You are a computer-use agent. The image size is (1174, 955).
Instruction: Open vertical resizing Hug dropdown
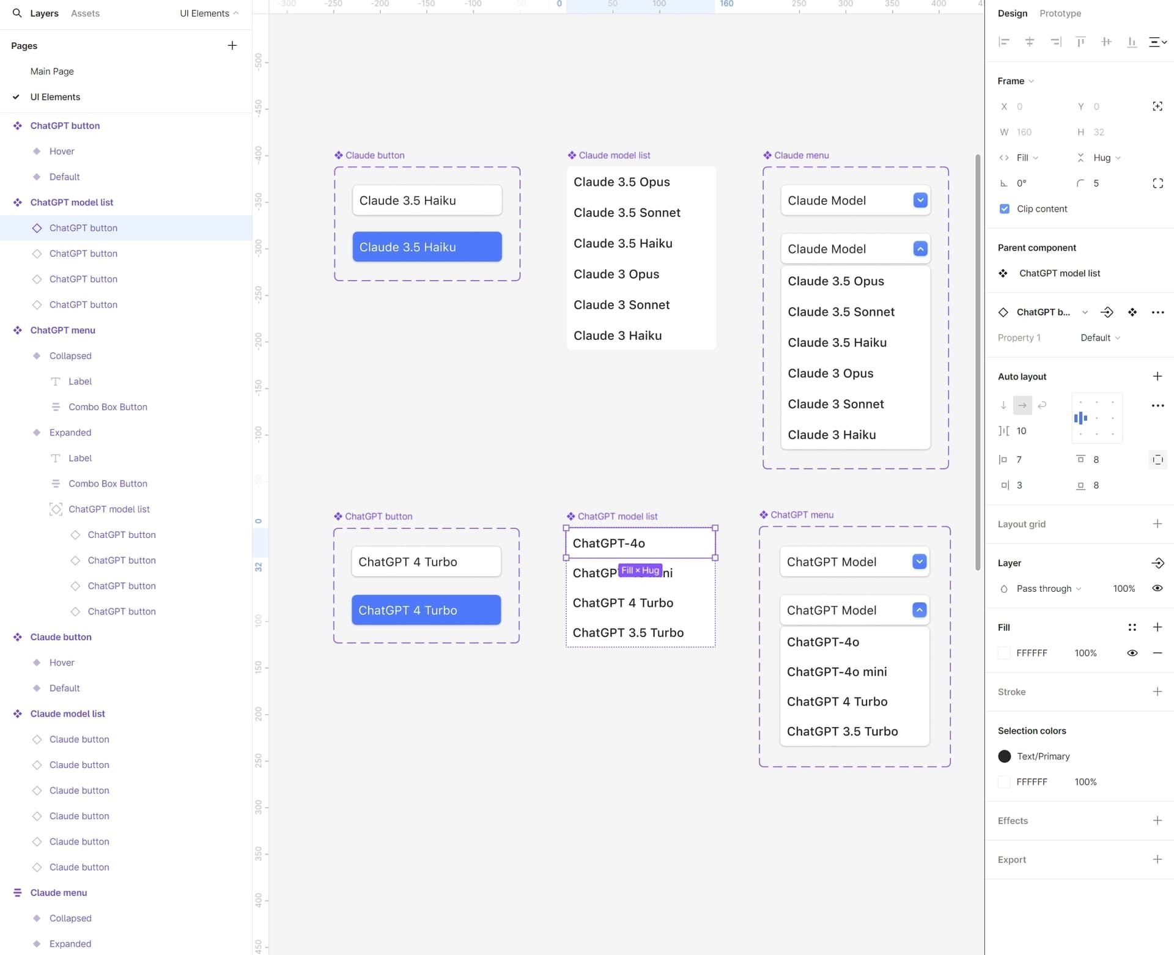pos(1107,158)
